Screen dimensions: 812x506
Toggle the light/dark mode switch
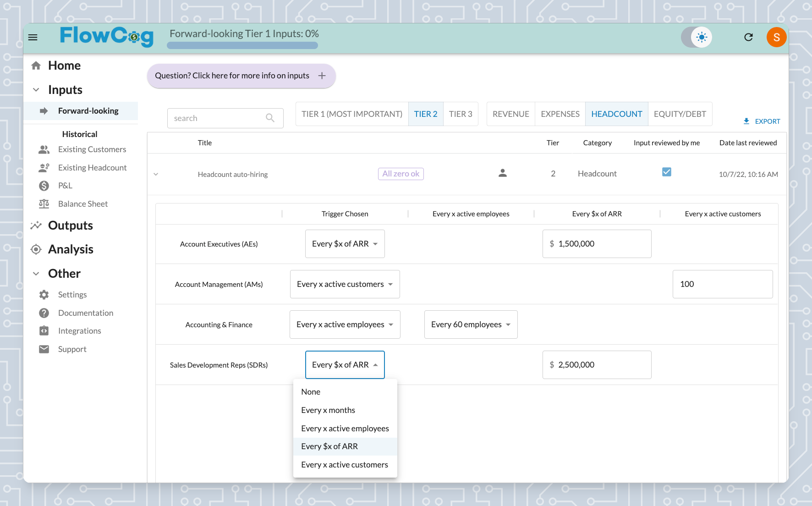point(697,37)
